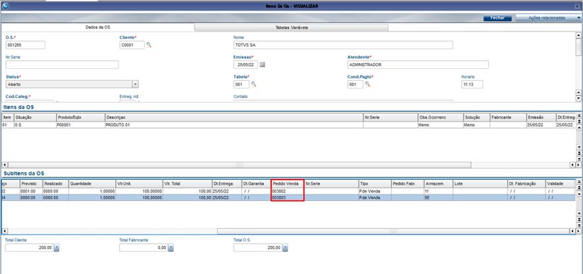Click the Horario field showing 11:13
The width and height of the screenshot is (583, 274).
point(472,84)
